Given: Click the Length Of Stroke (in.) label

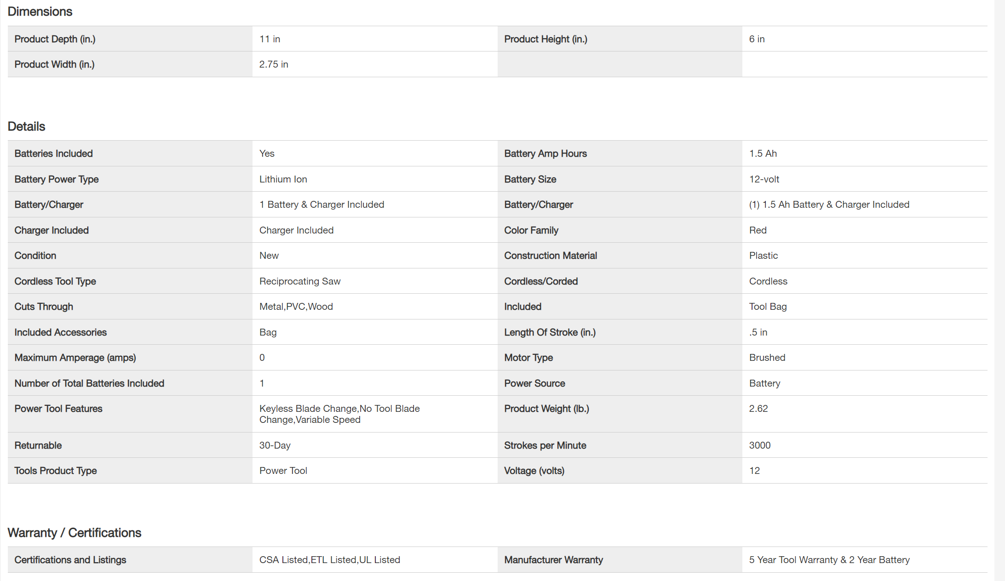Looking at the screenshot, I should click(550, 332).
